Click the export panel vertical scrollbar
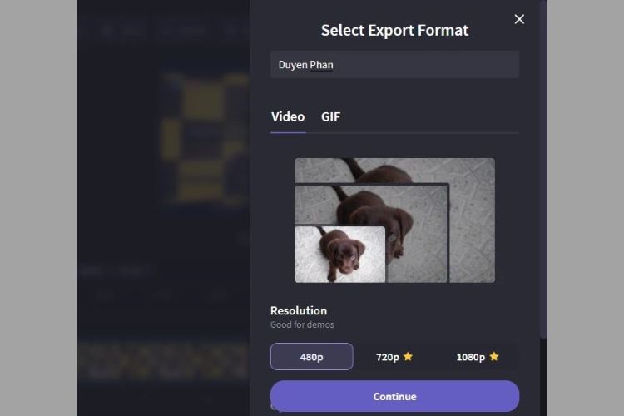 543,169
